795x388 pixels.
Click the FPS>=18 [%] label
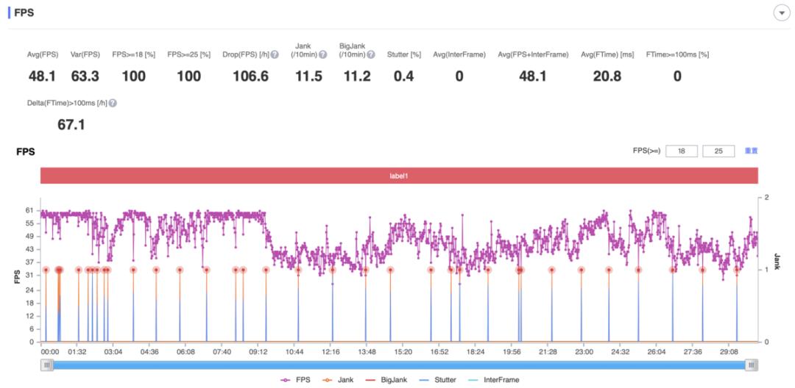pos(134,54)
